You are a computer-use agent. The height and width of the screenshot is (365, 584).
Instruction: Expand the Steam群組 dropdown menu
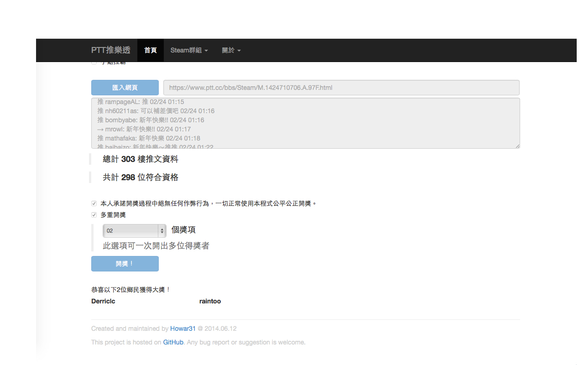(x=189, y=50)
